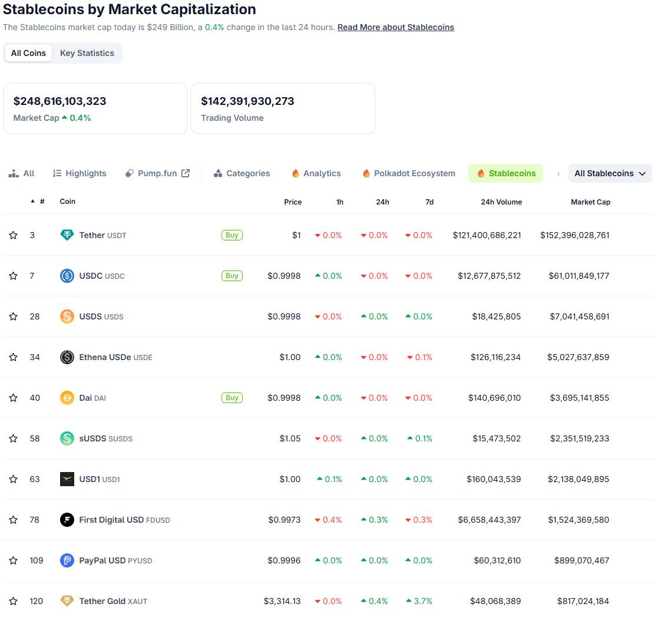This screenshot has width=655, height=617.
Task: Click the $248,616,103,323 market cap card
Action: click(95, 108)
